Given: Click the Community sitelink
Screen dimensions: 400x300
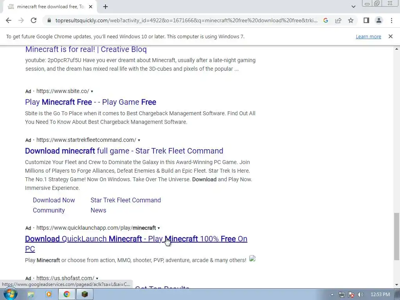Looking at the screenshot, I should pos(49,211).
